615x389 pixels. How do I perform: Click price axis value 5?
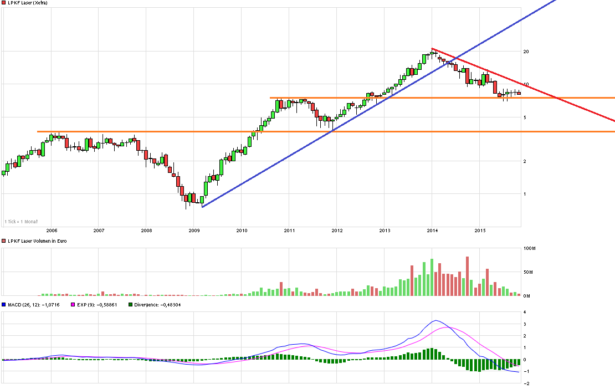click(x=525, y=117)
